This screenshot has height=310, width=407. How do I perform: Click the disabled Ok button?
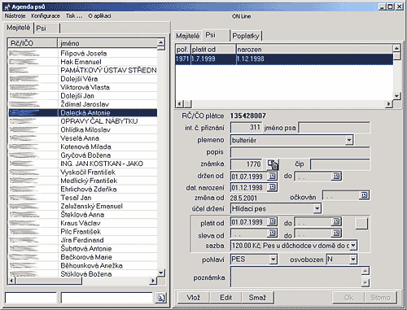348,298
